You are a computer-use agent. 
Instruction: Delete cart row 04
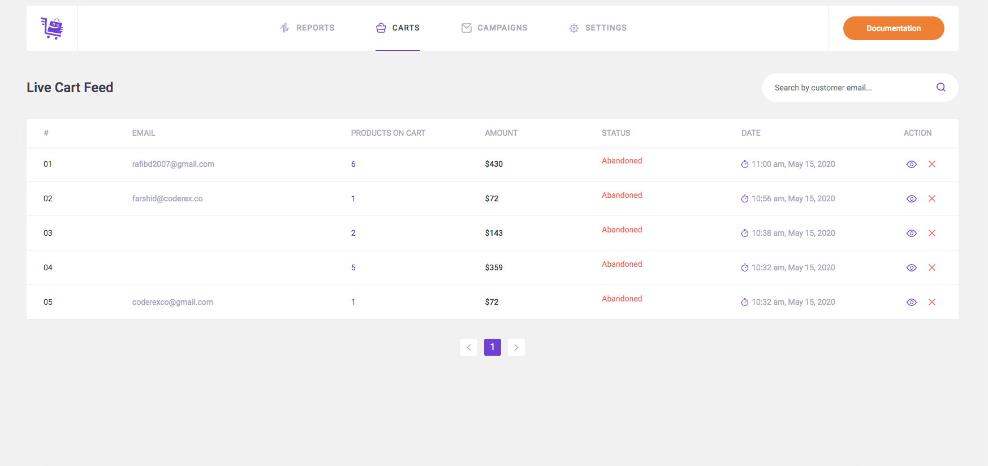pyautogui.click(x=932, y=267)
